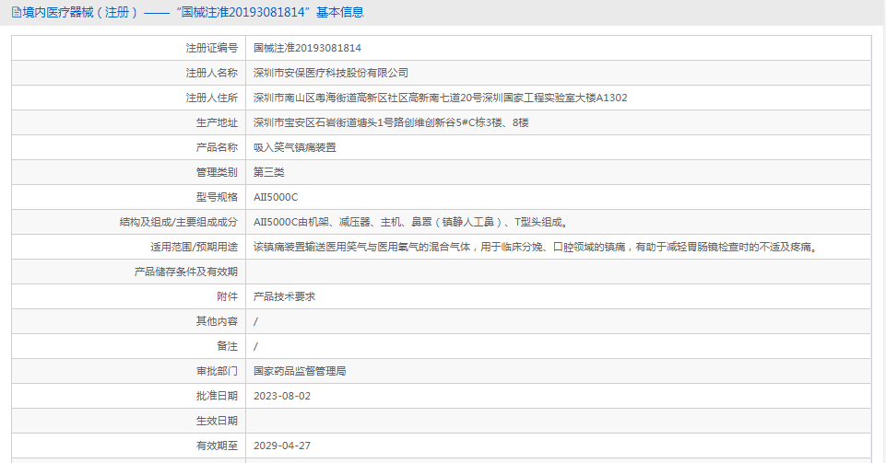Click the 注册证编号 row label
Image resolution: width=886 pixels, height=463 pixels.
click(211, 48)
